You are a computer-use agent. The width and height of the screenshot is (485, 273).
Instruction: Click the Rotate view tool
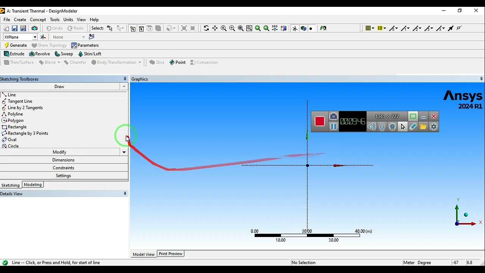[x=206, y=28]
